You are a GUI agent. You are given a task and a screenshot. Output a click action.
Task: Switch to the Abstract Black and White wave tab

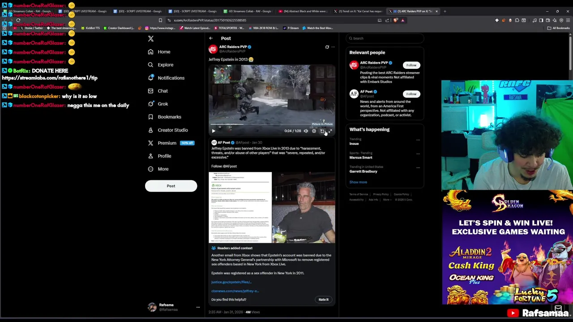(x=302, y=11)
